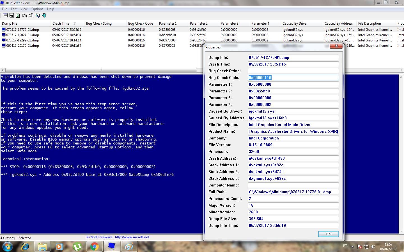Open the File menu
404x252 pixels.
pyautogui.click(x=4, y=9)
